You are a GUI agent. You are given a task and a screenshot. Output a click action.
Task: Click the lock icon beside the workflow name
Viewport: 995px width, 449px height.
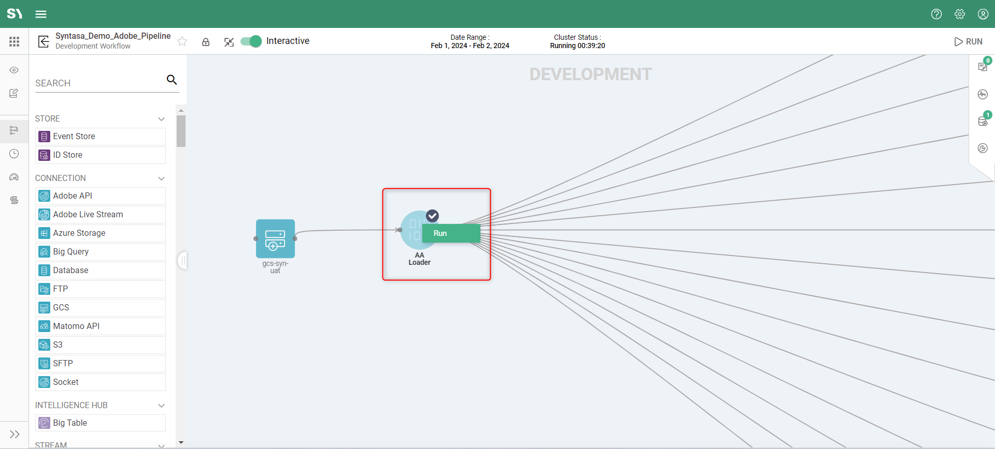pyautogui.click(x=206, y=42)
